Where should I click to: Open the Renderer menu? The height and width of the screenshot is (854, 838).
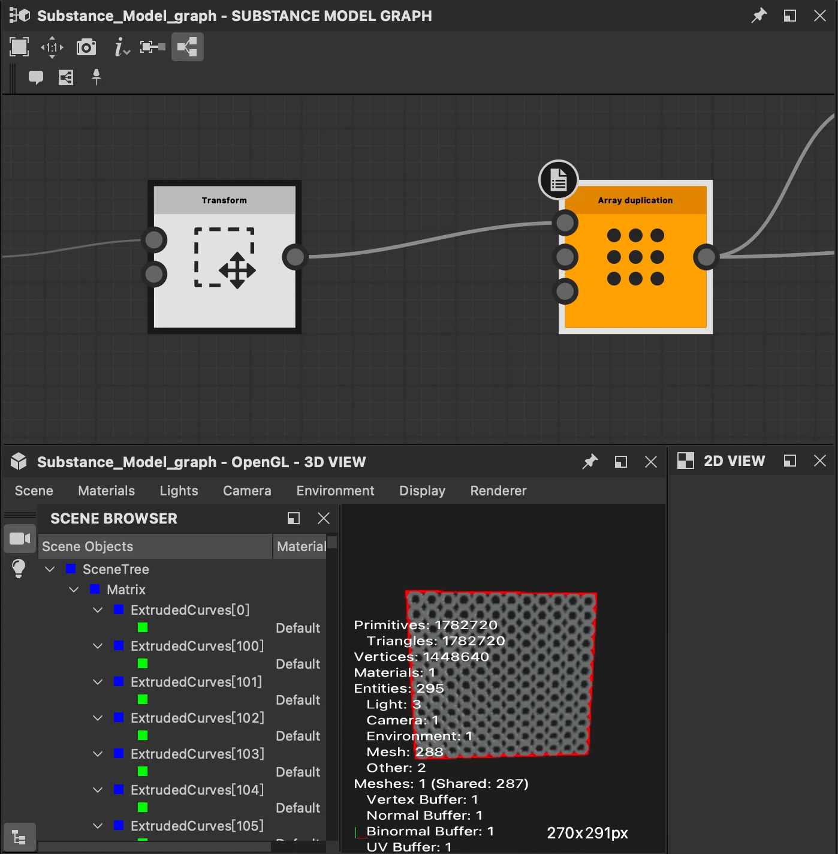[x=498, y=491]
